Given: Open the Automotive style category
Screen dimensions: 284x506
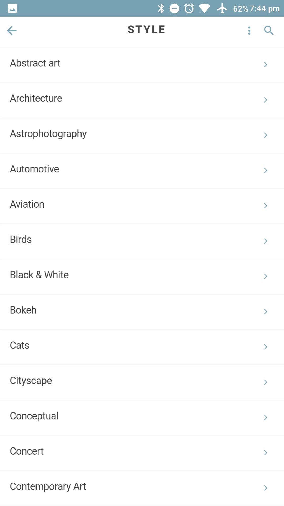Looking at the screenshot, I should [34, 169].
